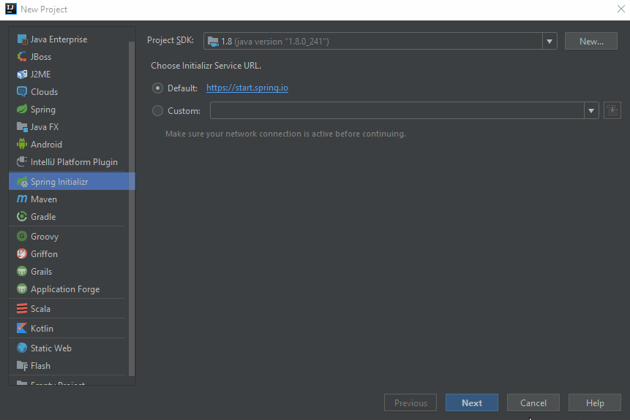Click the Flash icon
The image size is (630, 420).
click(22, 366)
